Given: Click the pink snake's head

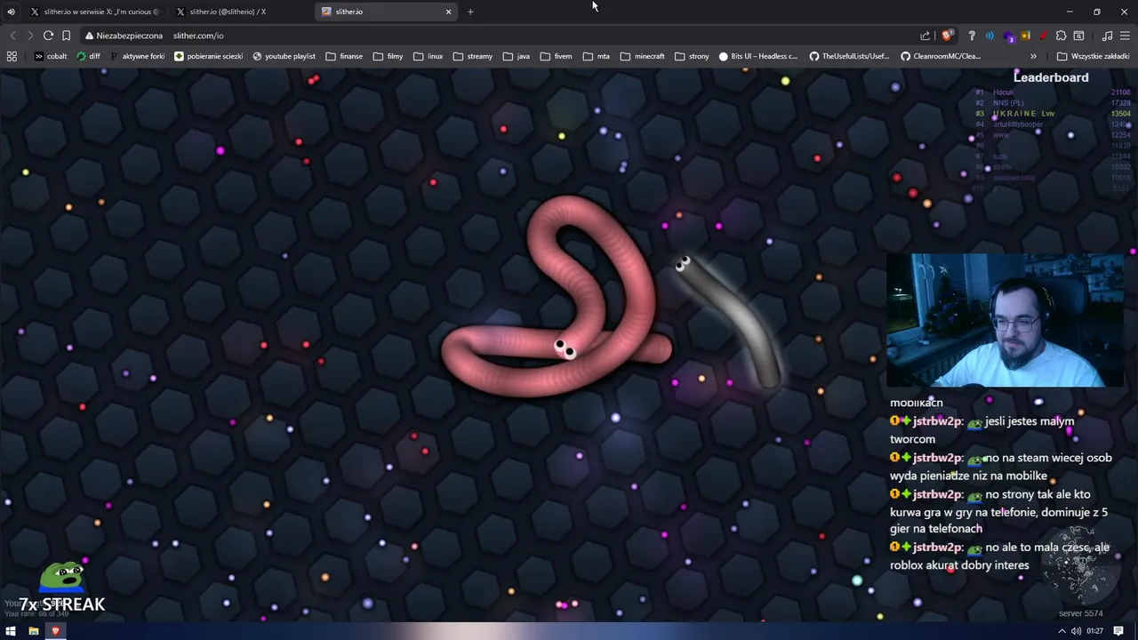Looking at the screenshot, I should [565, 349].
